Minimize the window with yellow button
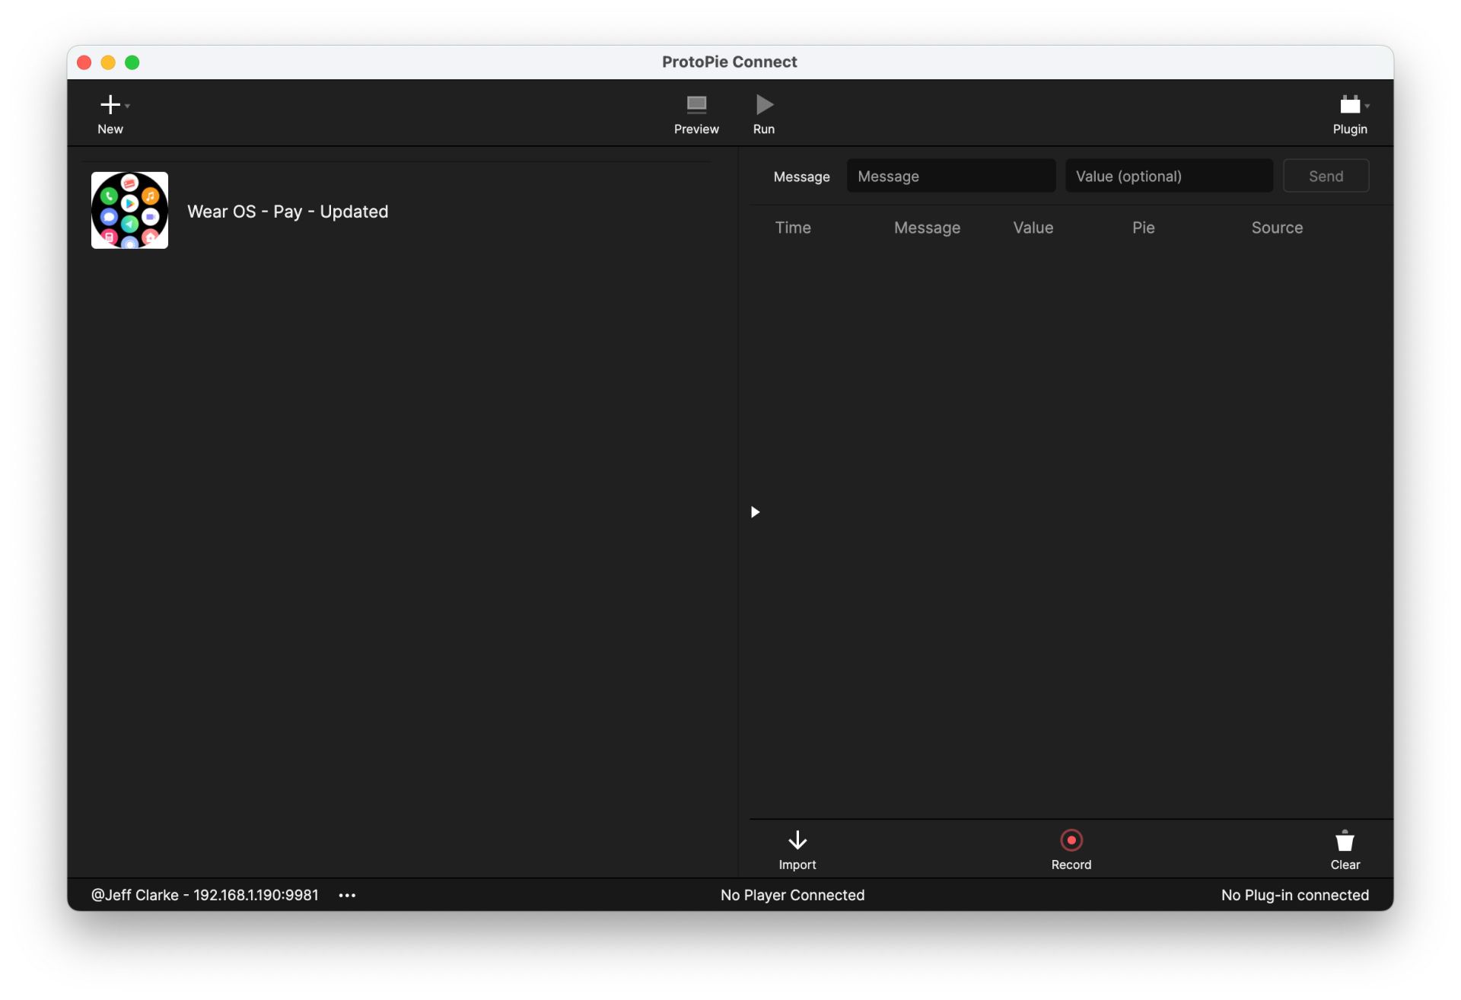 pos(108,62)
